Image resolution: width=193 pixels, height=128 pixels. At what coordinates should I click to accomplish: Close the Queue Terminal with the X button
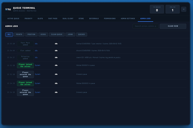[x=184, y=9]
